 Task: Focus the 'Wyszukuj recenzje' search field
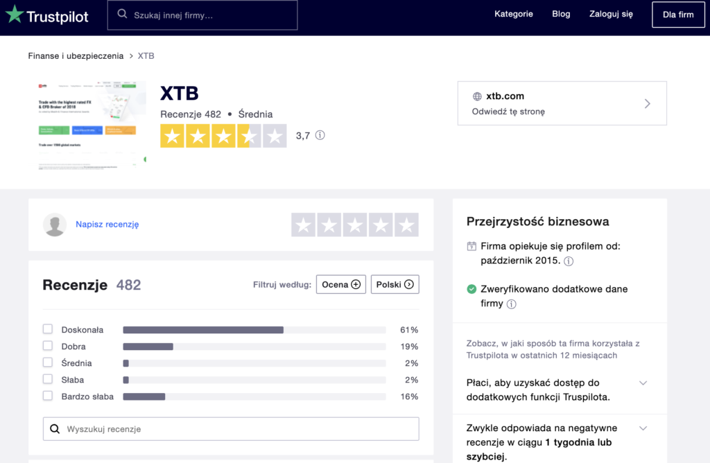coord(231,429)
